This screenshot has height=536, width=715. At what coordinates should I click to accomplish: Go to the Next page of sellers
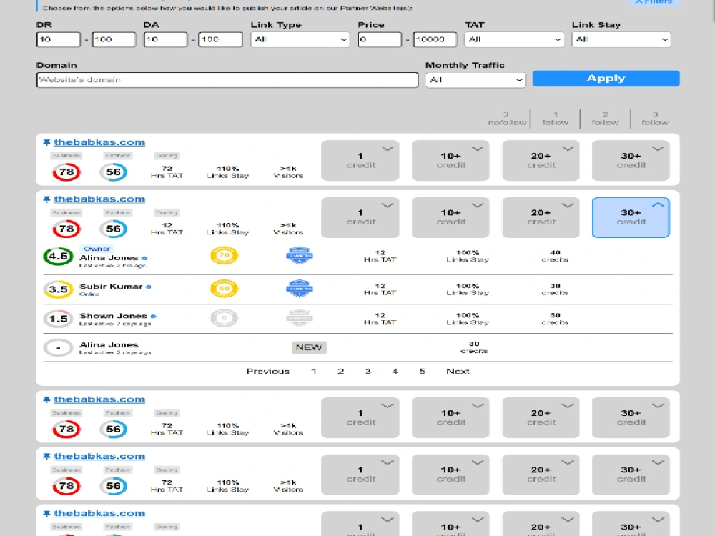click(458, 372)
